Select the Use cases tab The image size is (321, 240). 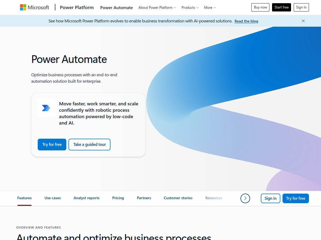tap(53, 198)
